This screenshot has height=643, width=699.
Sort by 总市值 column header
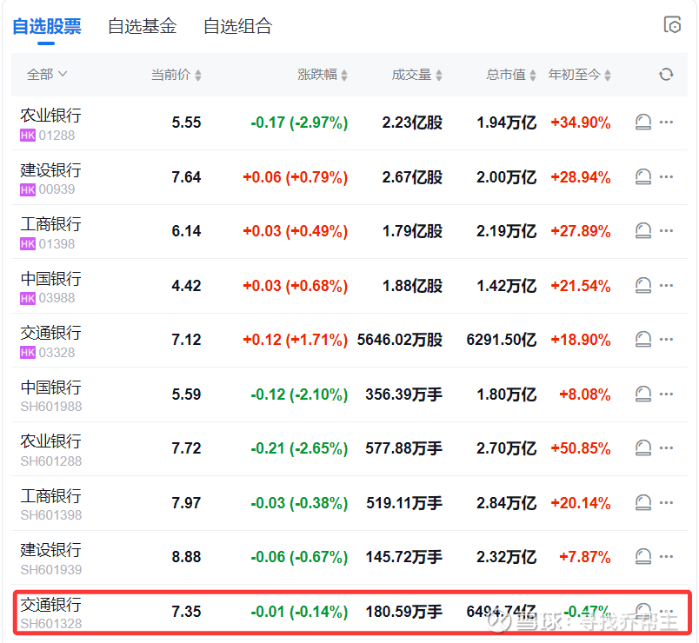click(x=511, y=75)
